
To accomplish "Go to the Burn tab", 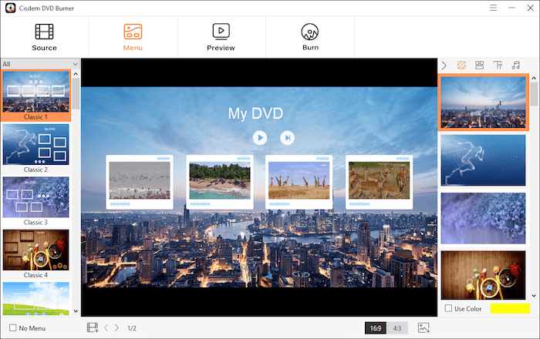I will click(310, 37).
